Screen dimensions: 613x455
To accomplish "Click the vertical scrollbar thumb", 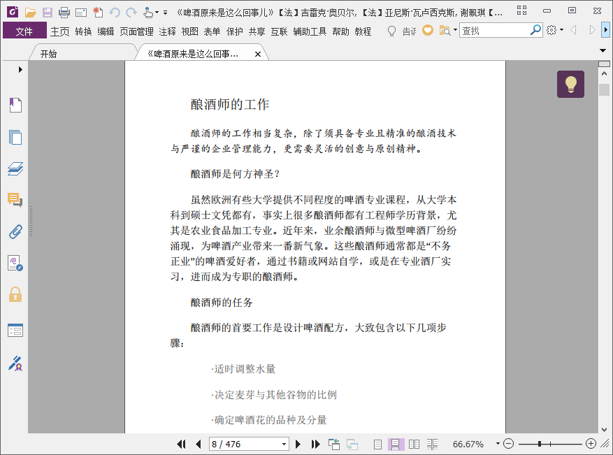I will tap(604, 89).
